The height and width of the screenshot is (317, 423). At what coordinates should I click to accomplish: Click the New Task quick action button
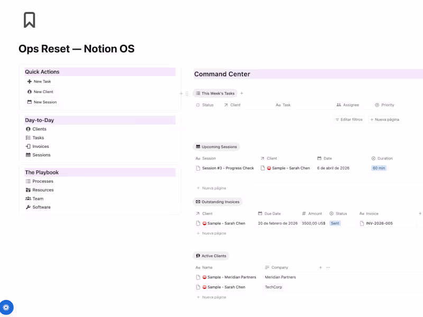pyautogui.click(x=39, y=81)
